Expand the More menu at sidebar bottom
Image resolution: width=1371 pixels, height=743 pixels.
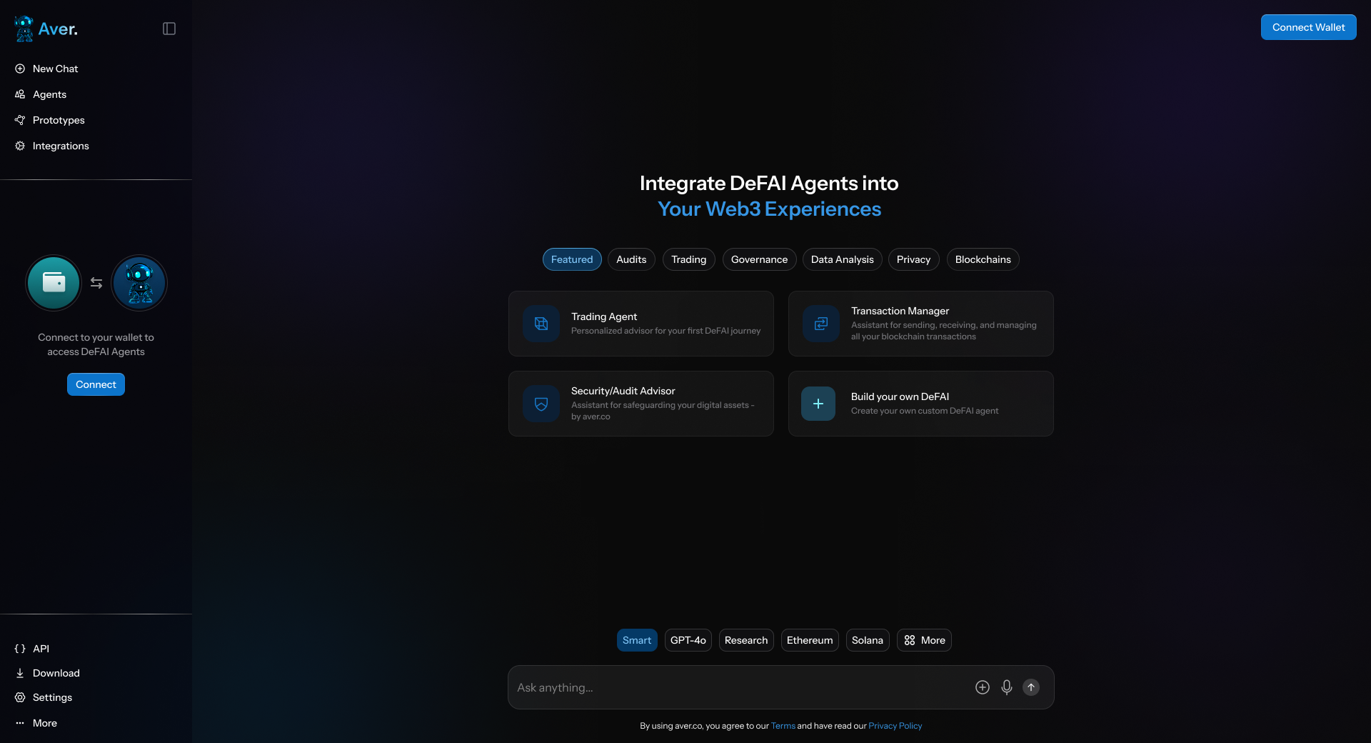[44, 723]
